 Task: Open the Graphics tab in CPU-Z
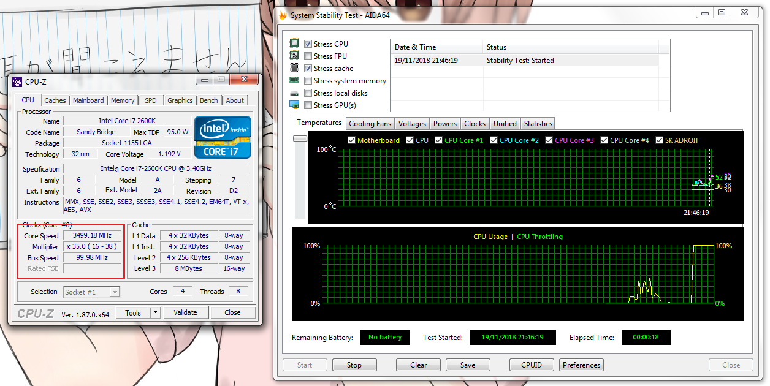(180, 100)
